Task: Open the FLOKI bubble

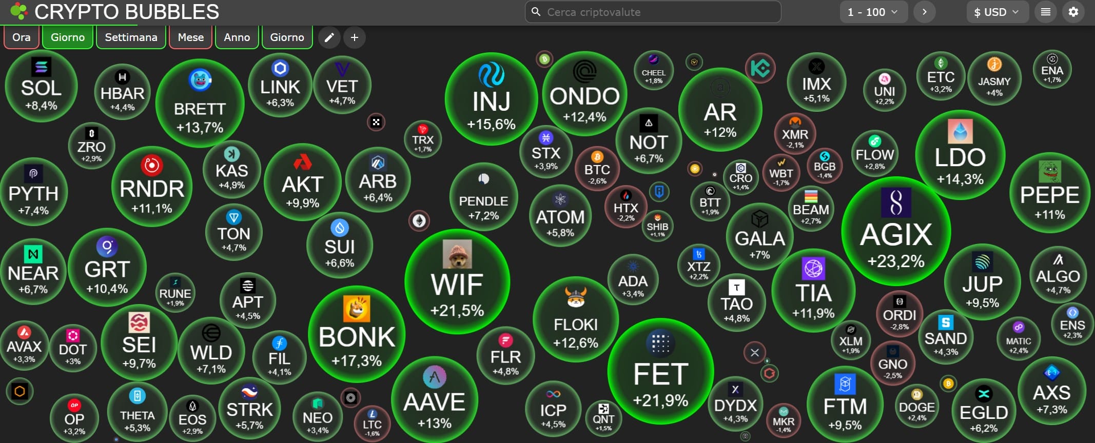Action: pyautogui.click(x=576, y=319)
